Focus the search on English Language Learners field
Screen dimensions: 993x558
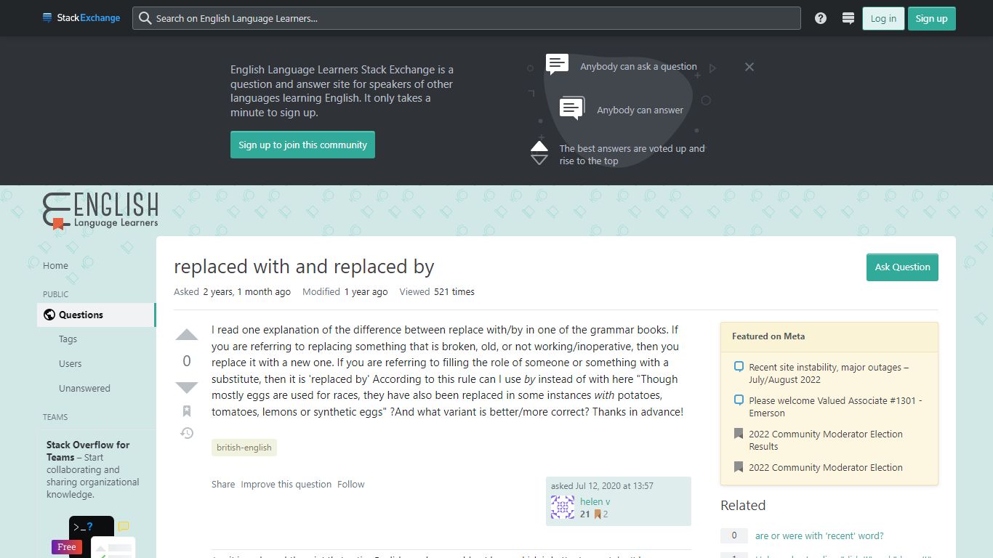(x=466, y=18)
